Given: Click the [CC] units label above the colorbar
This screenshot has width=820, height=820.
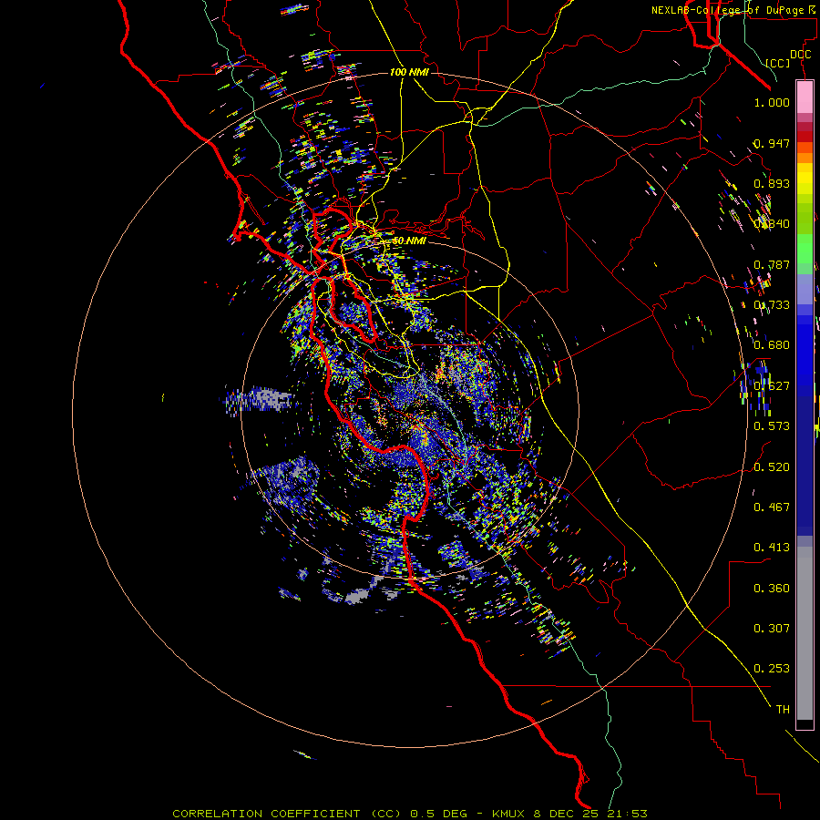Looking at the screenshot, I should coord(778,63).
